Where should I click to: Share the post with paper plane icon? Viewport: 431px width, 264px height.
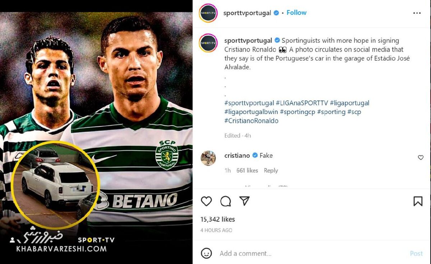[x=244, y=201]
